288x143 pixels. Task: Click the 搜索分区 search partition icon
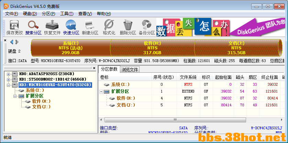[x=33, y=25]
